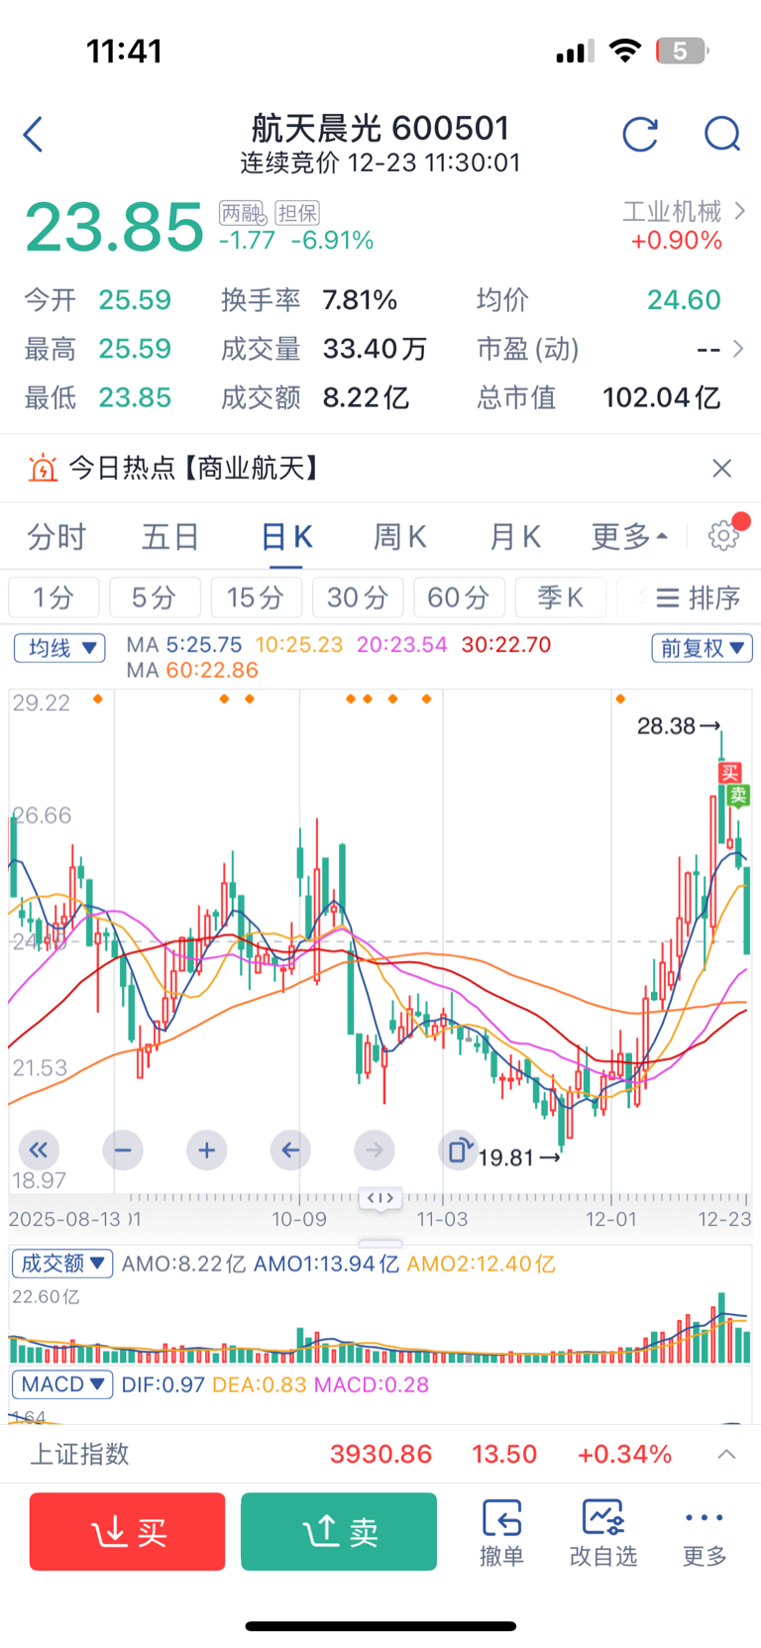Jump to earliest data double-arrow button
This screenshot has height=1648, width=761.
[39, 1150]
